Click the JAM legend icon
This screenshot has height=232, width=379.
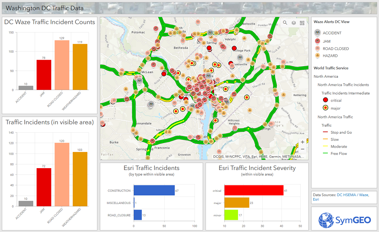[x=317, y=41]
